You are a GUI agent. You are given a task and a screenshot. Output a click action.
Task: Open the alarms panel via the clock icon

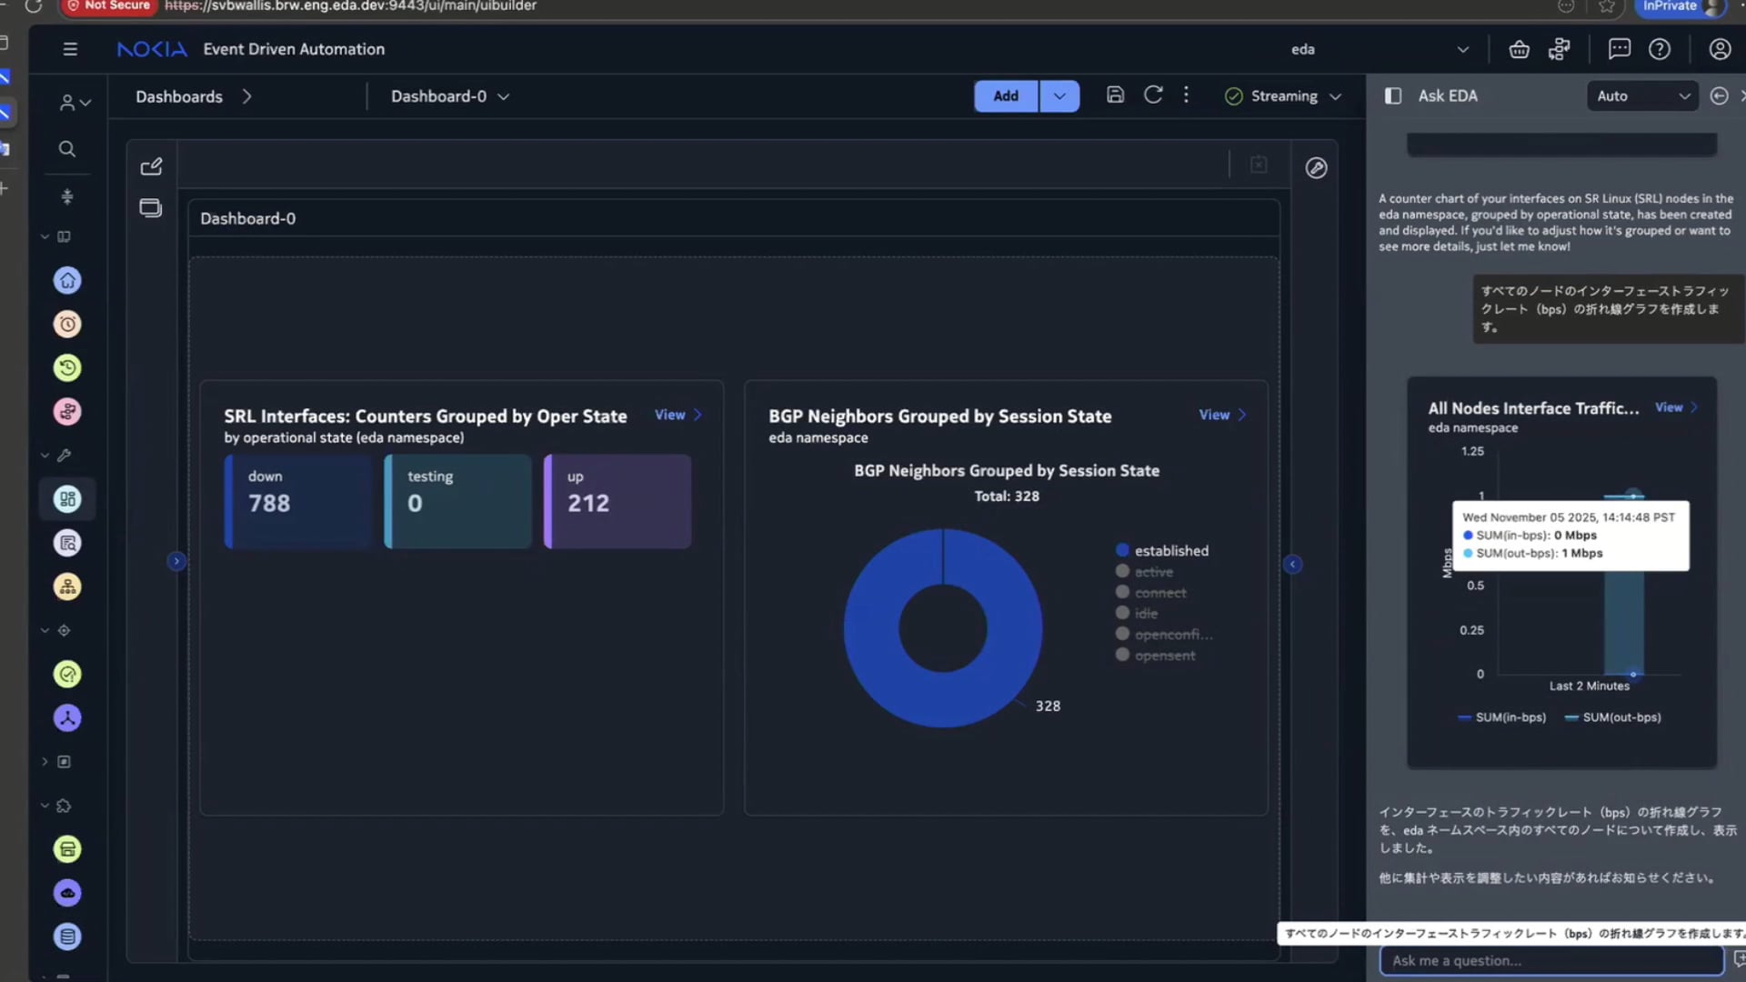click(67, 324)
